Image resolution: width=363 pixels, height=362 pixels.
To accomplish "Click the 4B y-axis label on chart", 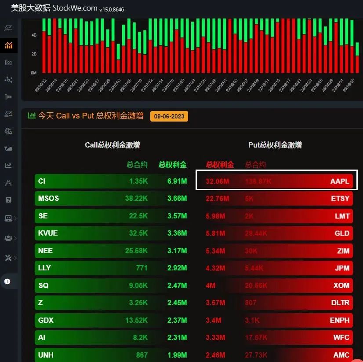I will point(34,35).
